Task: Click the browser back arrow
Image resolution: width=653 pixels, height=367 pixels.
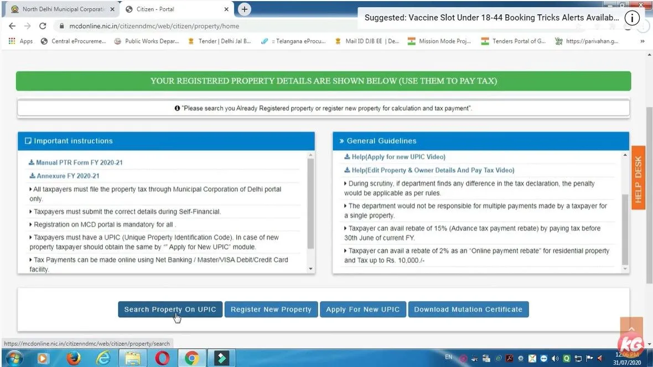Action: pos(12,26)
